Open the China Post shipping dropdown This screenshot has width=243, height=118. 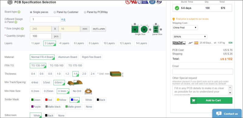pyautogui.click(x=185, y=28)
